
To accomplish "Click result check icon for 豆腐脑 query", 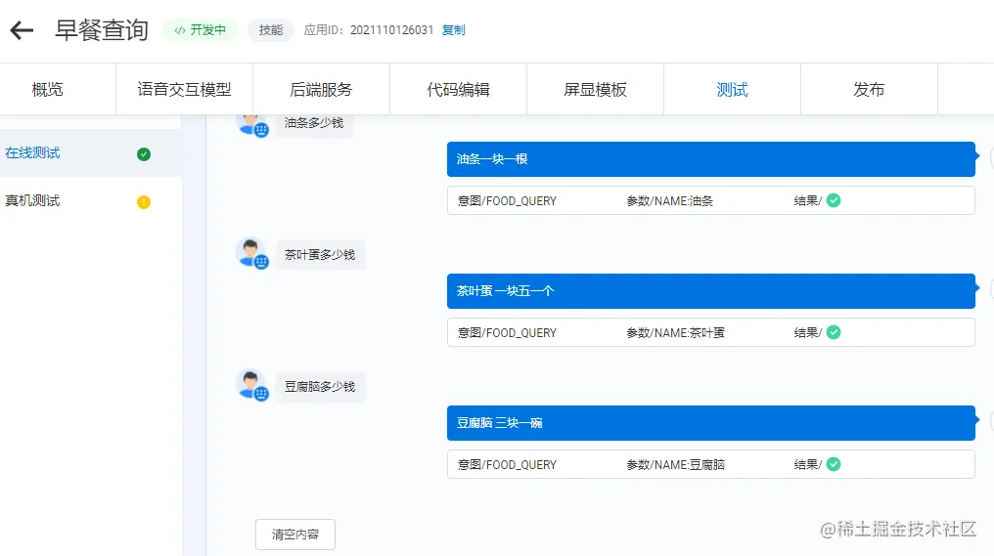I will [x=834, y=464].
